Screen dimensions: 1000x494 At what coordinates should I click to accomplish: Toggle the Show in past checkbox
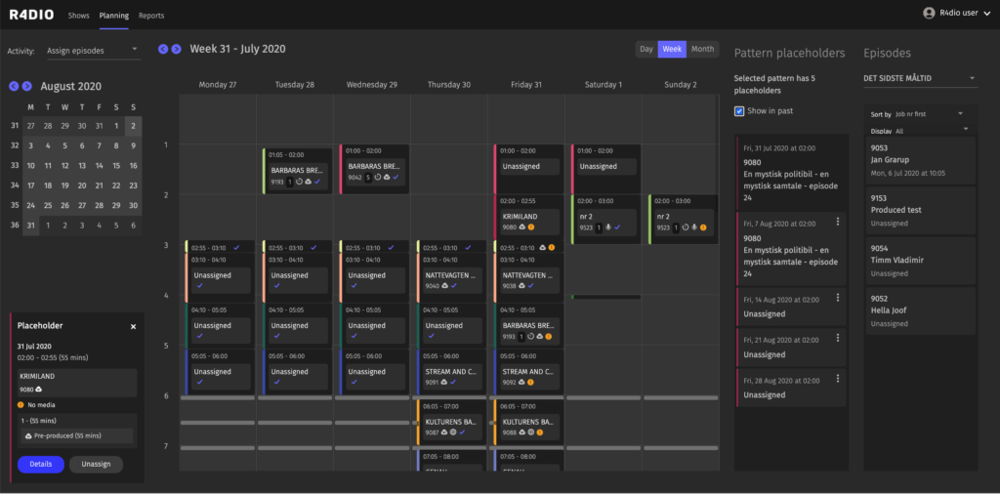pyautogui.click(x=739, y=111)
